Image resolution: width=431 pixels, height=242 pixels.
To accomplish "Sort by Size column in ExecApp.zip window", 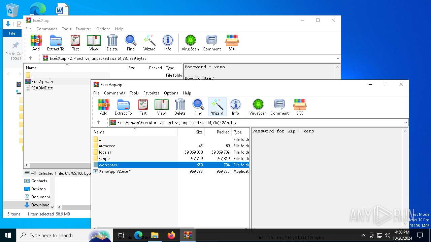I will click(x=191, y=132).
